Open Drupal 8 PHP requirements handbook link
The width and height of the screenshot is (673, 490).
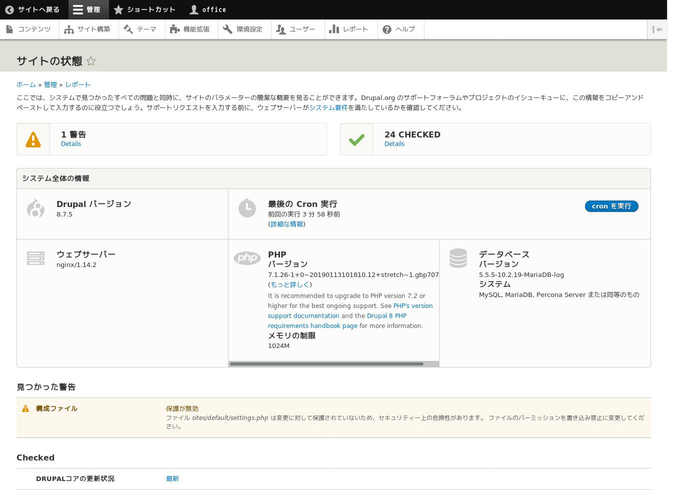point(337,321)
